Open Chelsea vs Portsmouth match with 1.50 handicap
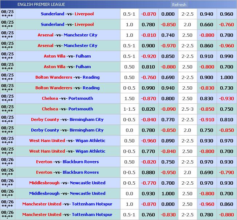 (x=67, y=98)
